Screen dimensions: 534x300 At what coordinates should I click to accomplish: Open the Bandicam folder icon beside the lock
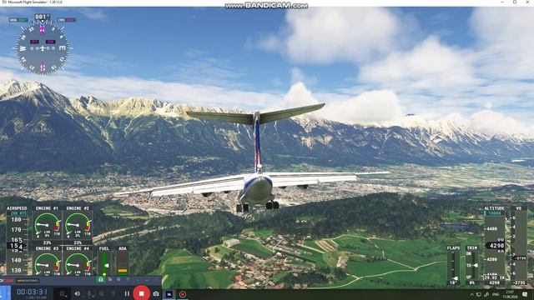[109, 280]
